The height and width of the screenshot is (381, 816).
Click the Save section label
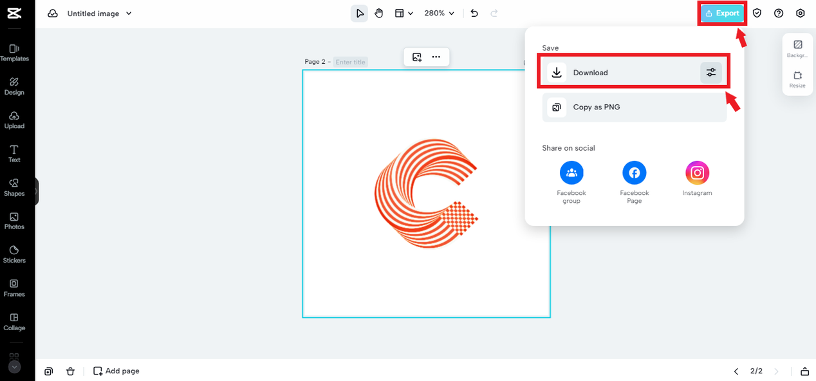pyautogui.click(x=550, y=48)
